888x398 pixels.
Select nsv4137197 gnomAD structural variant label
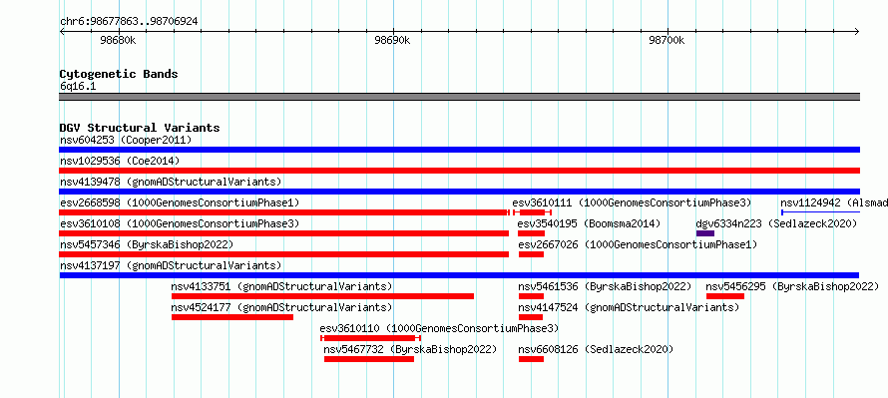click(x=171, y=265)
